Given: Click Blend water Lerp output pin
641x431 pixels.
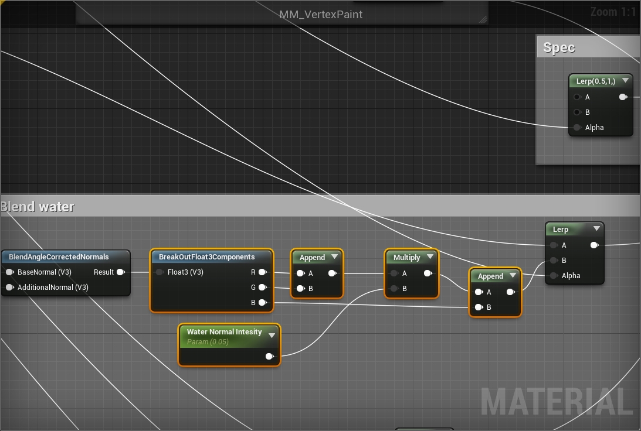Looking at the screenshot, I should coord(595,245).
